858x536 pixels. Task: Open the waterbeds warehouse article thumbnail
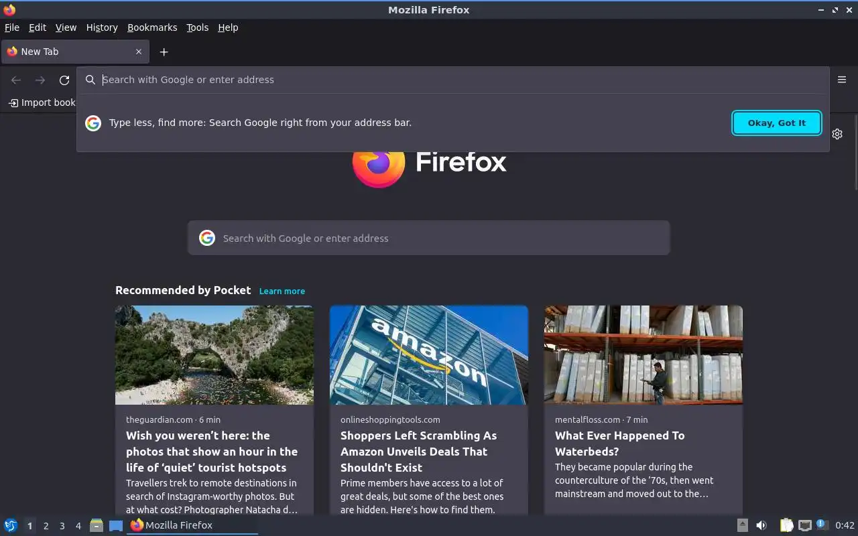(643, 355)
